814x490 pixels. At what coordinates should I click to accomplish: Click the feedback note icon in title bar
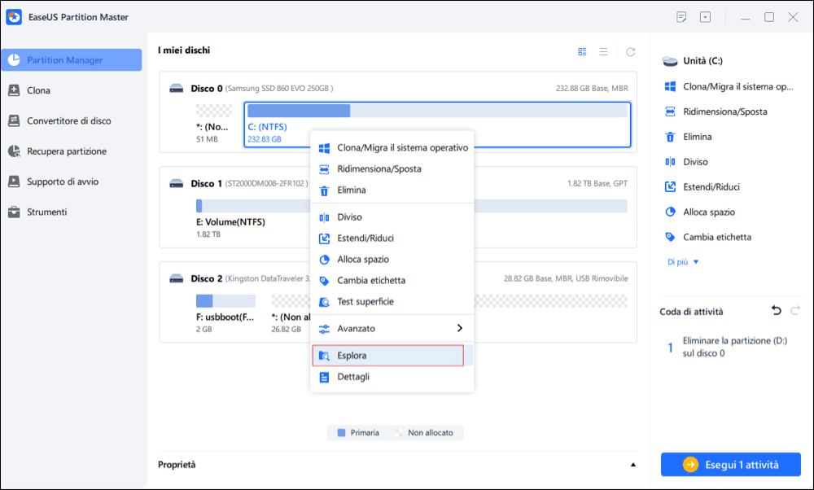[681, 17]
